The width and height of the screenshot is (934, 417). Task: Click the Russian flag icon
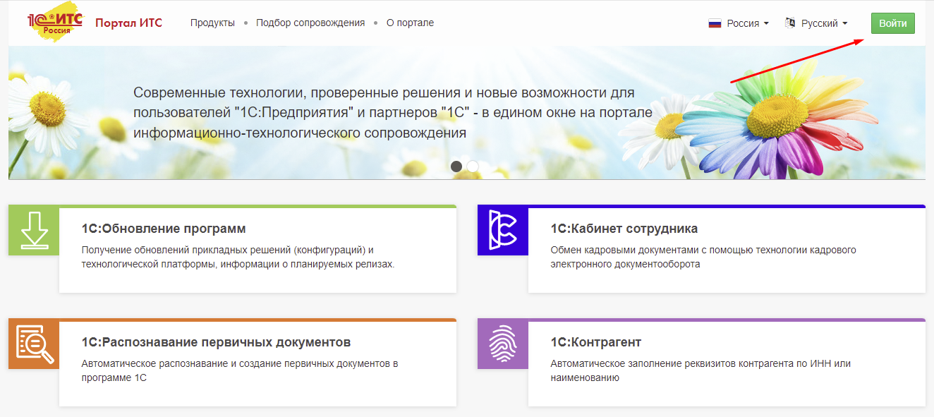pyautogui.click(x=715, y=23)
